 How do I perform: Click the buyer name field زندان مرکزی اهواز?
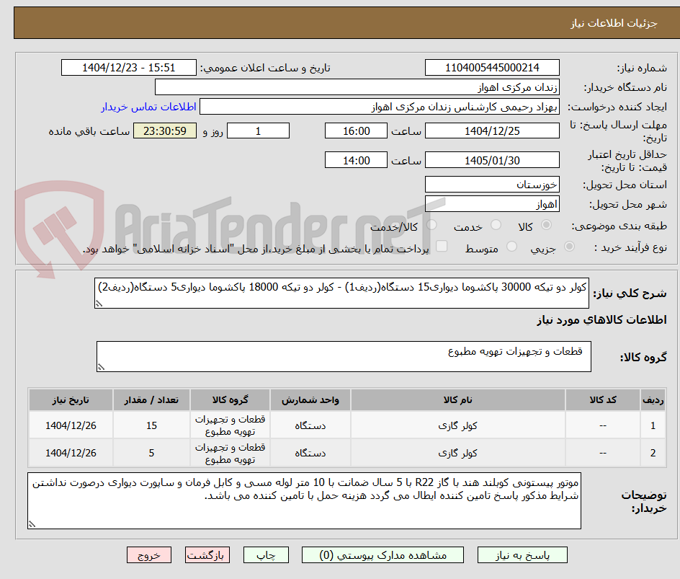(x=357, y=87)
